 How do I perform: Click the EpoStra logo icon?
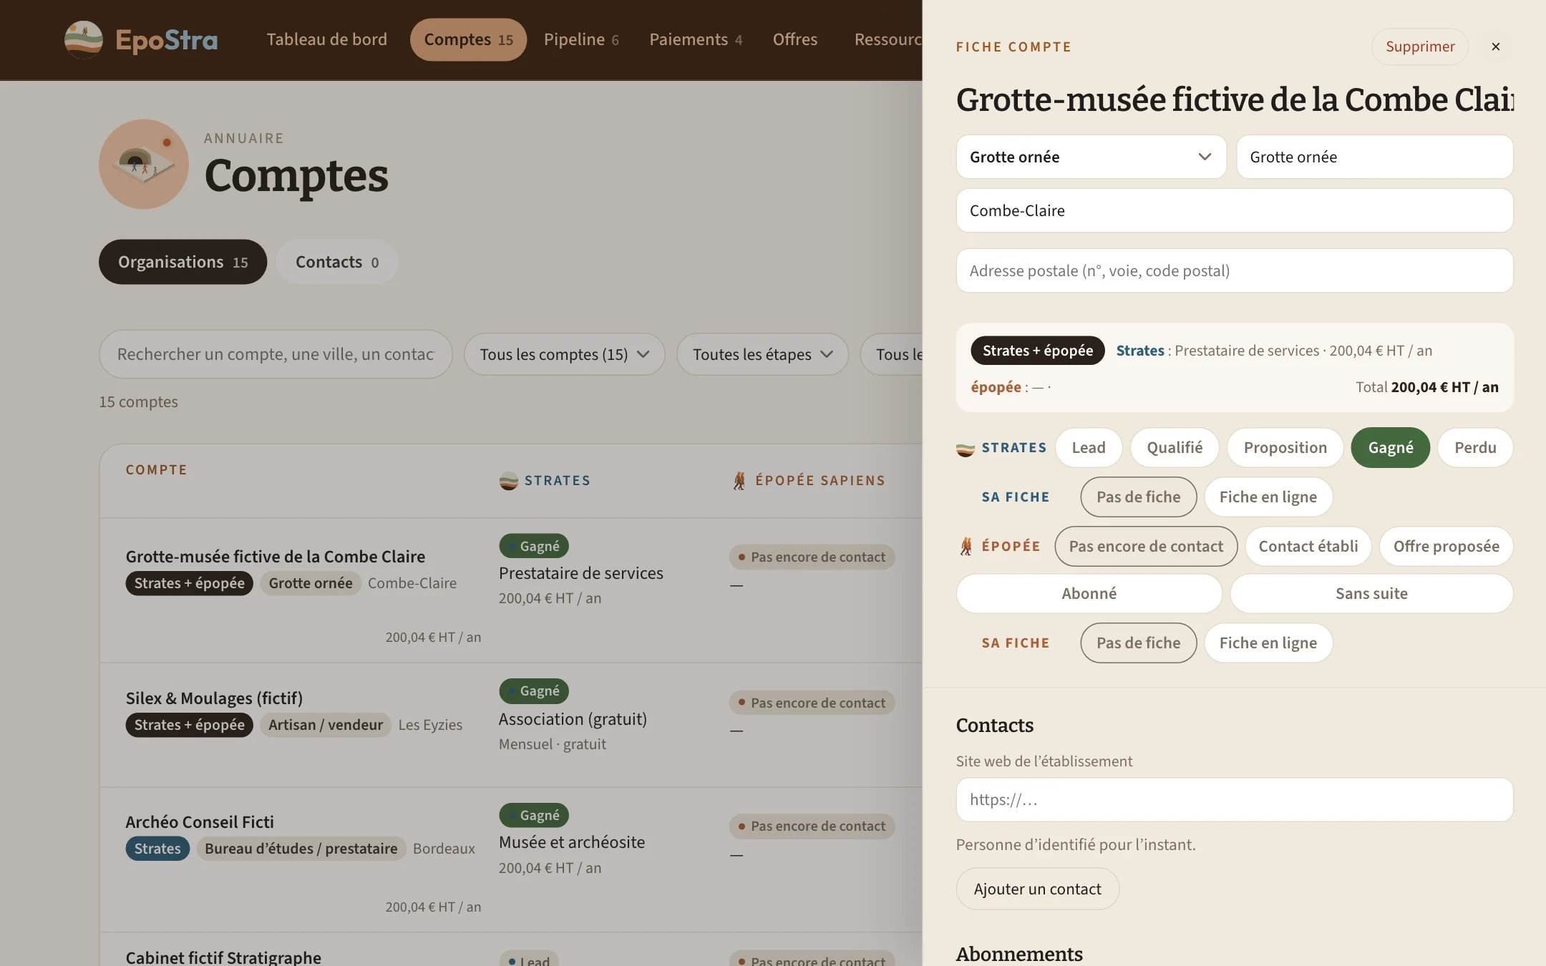(83, 39)
